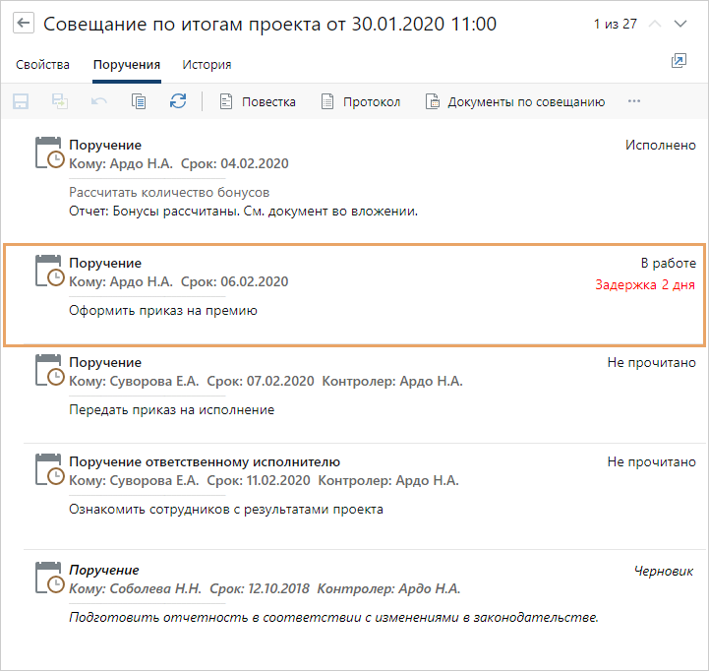Switch to the Свойства tab

42,65
